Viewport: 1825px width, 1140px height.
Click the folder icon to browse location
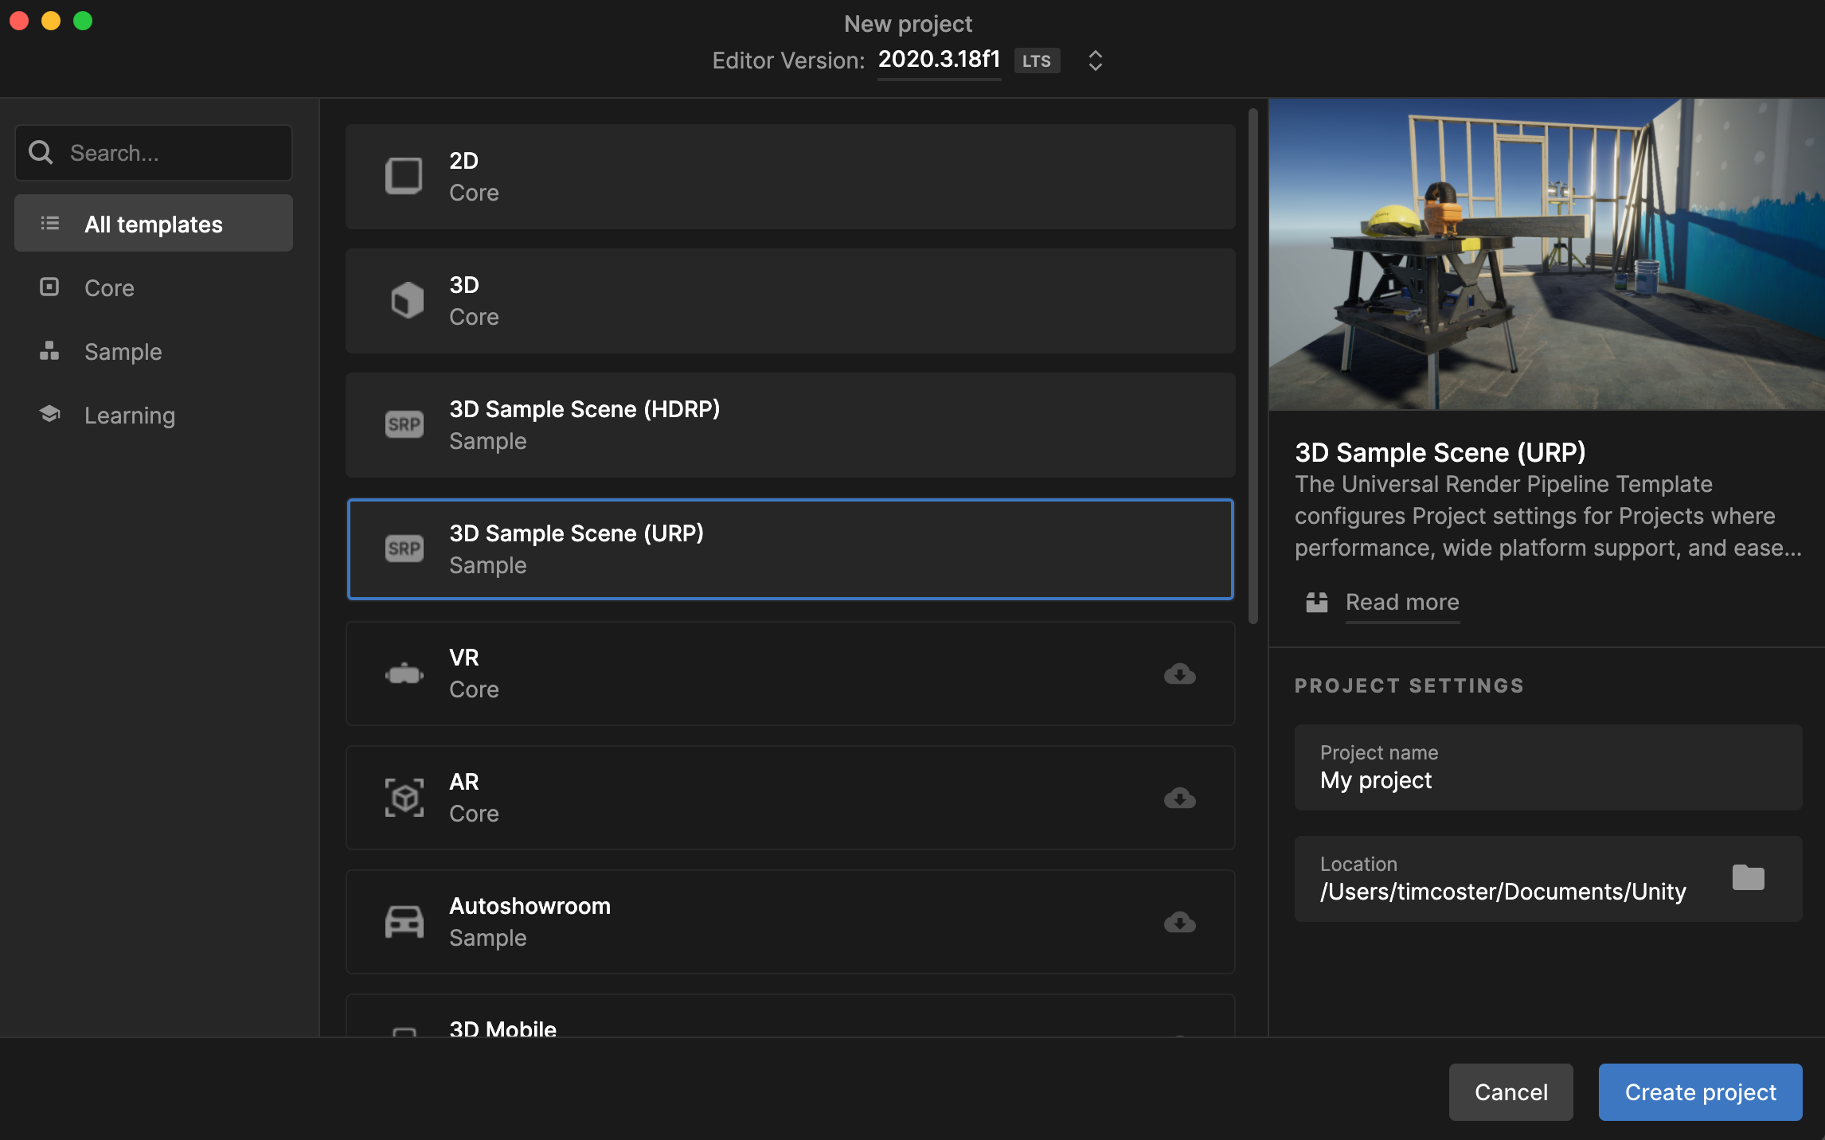coord(1748,878)
